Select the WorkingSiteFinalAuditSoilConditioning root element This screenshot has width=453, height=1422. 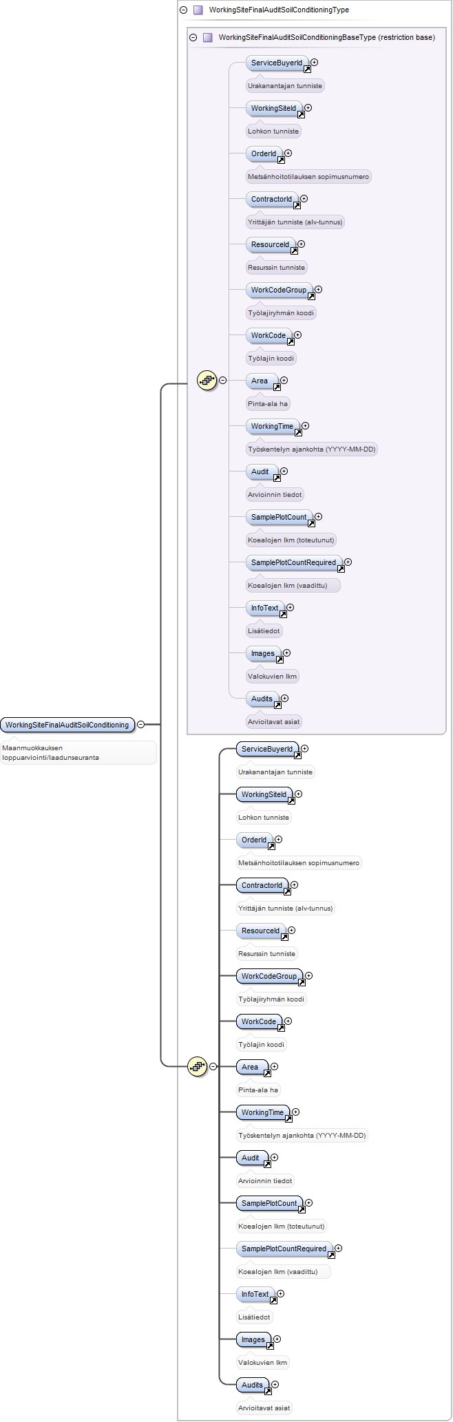(x=67, y=725)
